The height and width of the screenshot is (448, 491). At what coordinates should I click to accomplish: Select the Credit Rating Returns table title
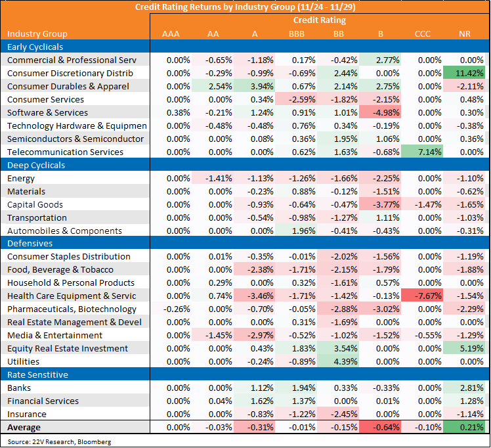245,7
